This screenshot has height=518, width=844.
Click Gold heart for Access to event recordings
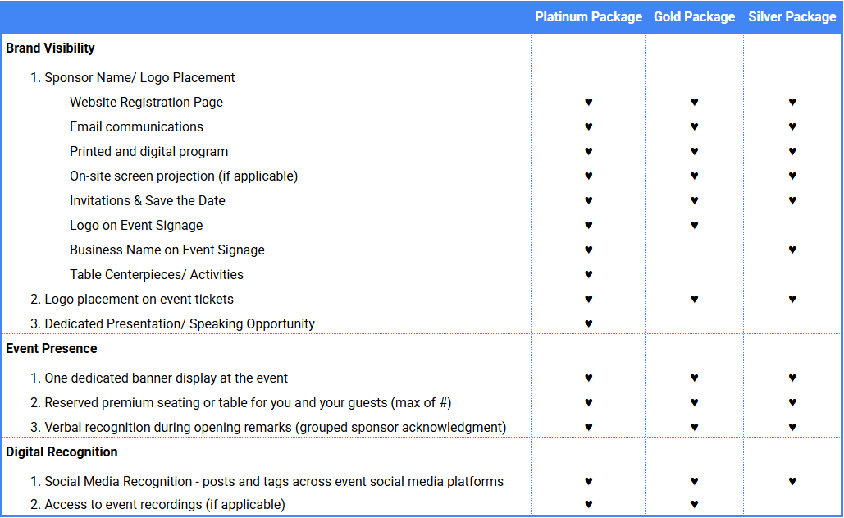pyautogui.click(x=695, y=505)
